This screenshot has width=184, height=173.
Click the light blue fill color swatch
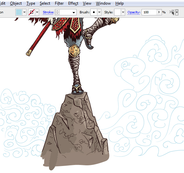pyautogui.click(x=19, y=12)
